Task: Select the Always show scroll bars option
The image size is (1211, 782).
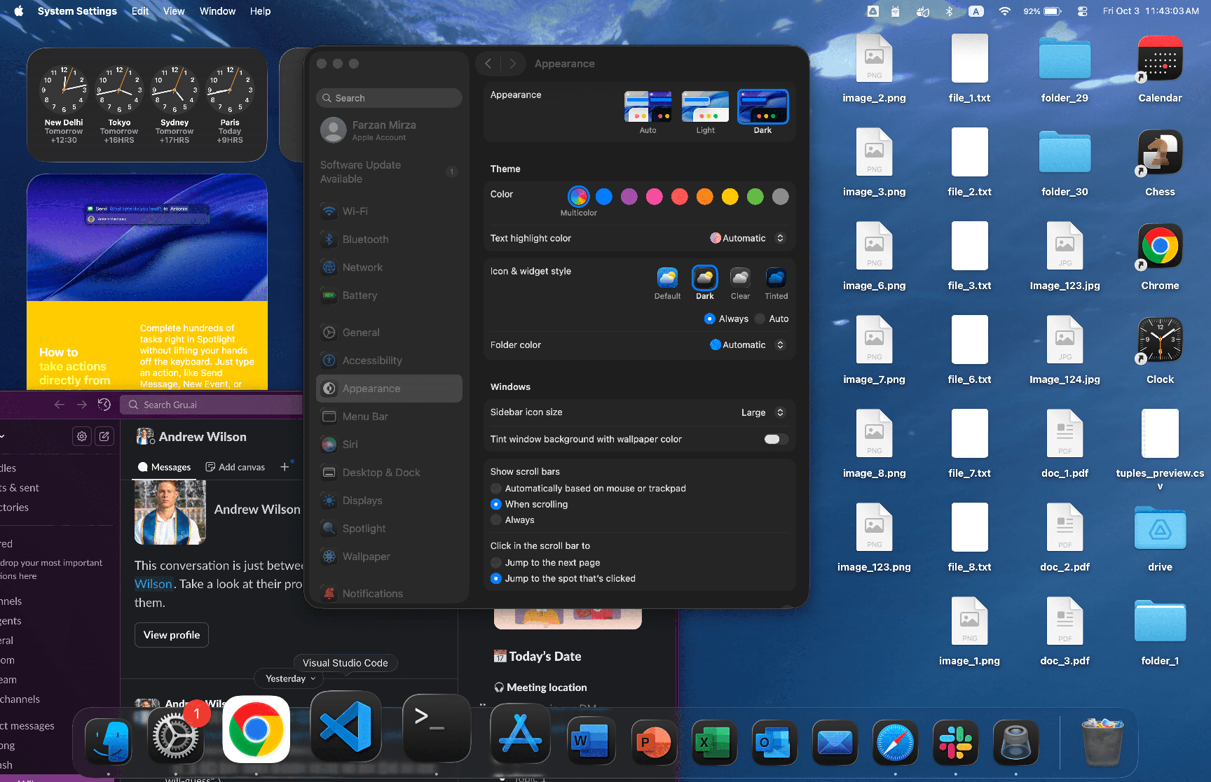Action: [496, 520]
